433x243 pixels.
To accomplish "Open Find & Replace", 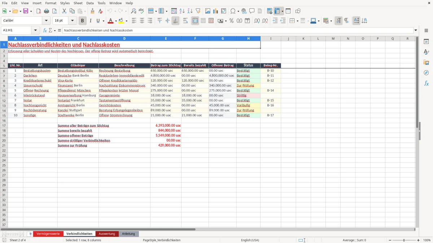I will [134, 11].
